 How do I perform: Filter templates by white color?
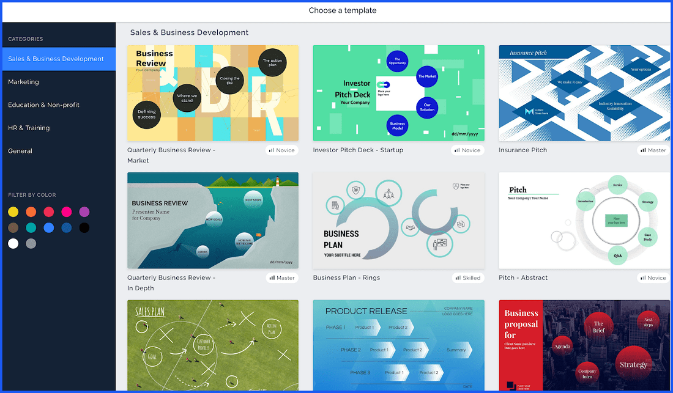tap(13, 243)
